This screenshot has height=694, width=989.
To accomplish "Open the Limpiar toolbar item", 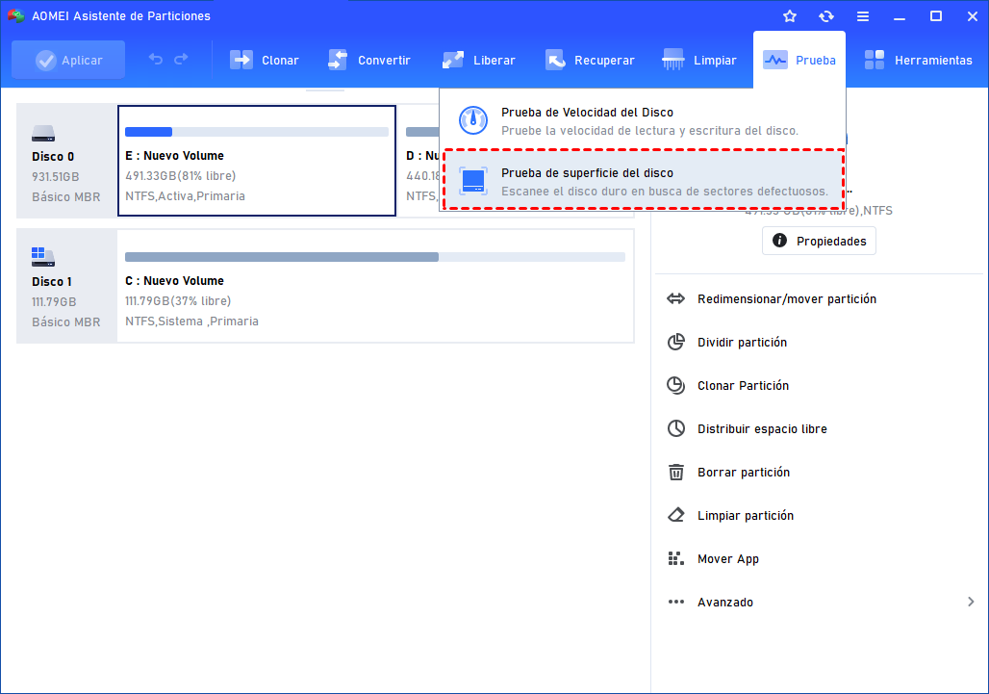I will pyautogui.click(x=698, y=60).
